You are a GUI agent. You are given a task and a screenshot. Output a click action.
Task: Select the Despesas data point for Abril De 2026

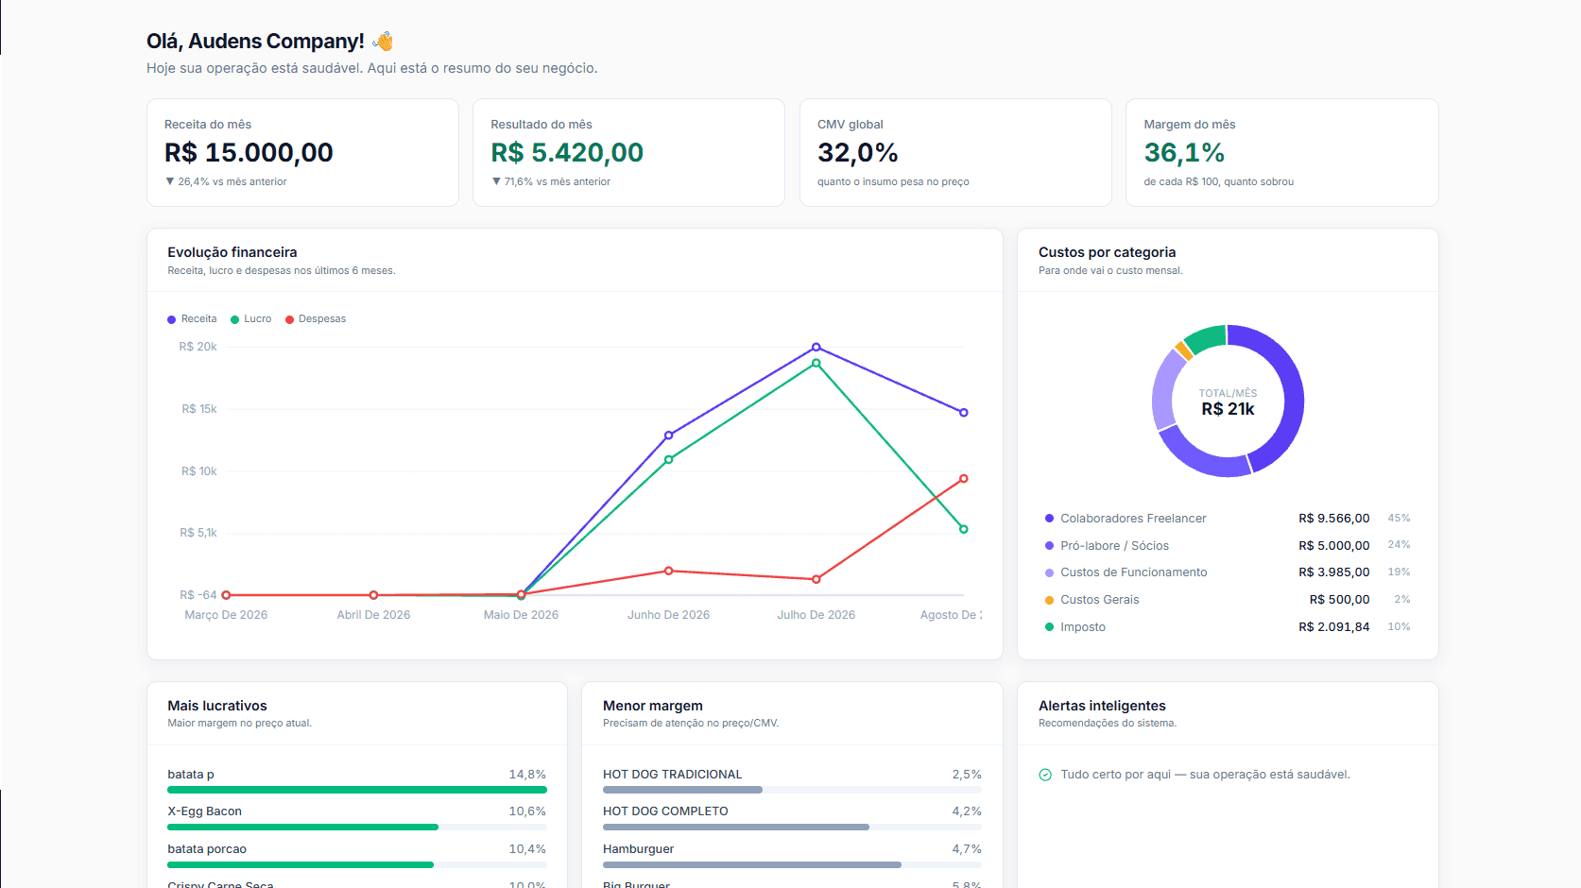coord(374,595)
